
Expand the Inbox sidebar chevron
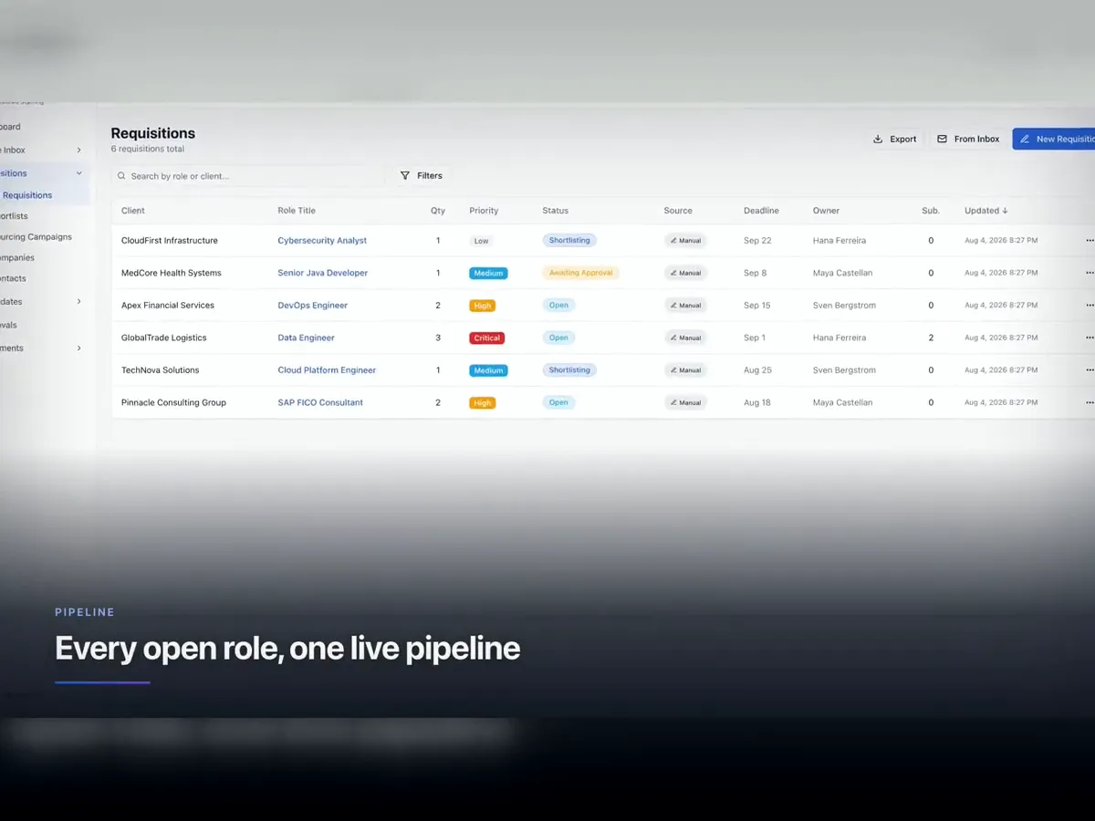pos(78,150)
